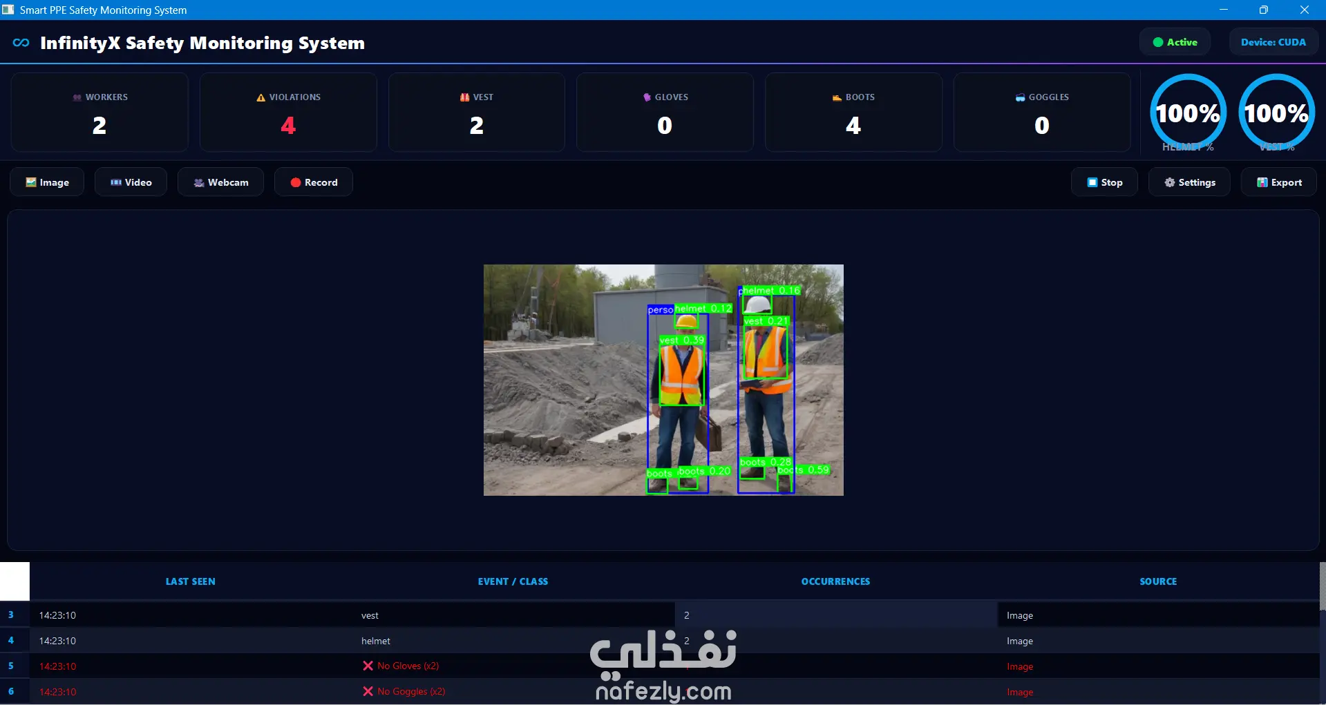Click the Goggles icon in stat card
Screen dimensions: 1326x705
coord(1020,97)
